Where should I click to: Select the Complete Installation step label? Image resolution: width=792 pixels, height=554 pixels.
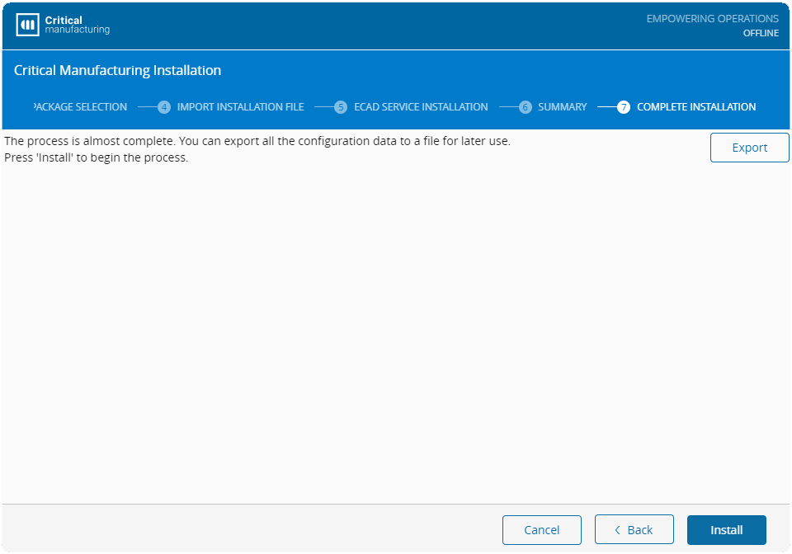696,107
